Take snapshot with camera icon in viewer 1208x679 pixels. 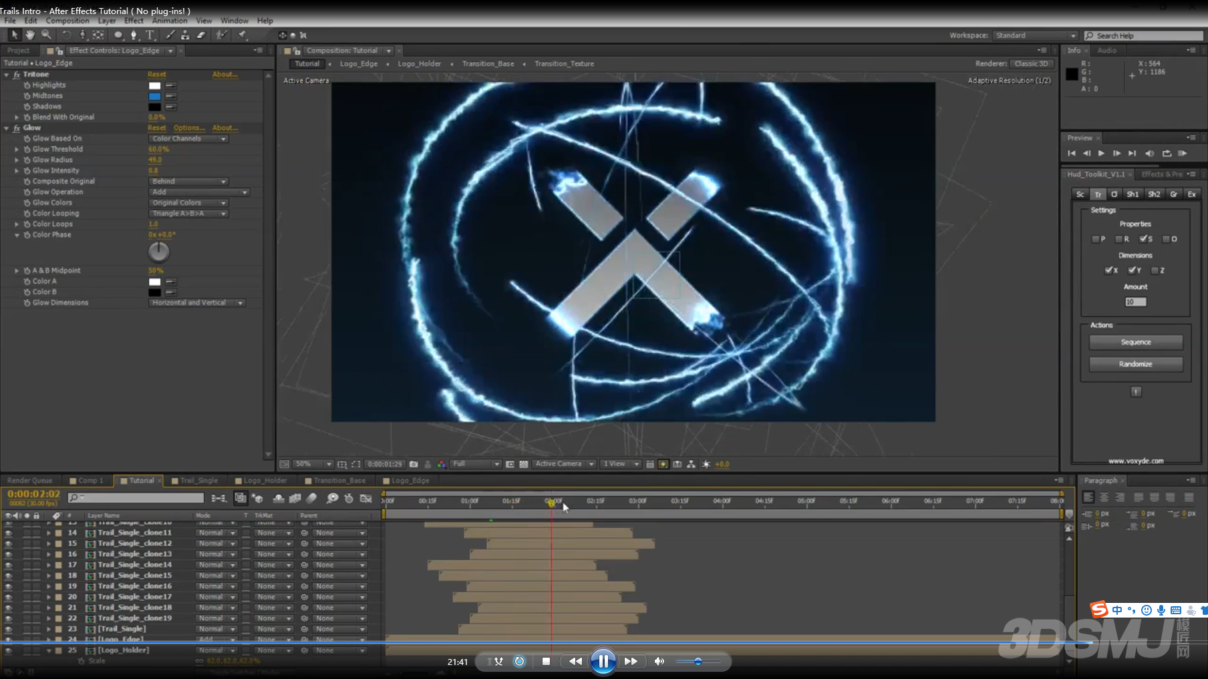(x=414, y=464)
